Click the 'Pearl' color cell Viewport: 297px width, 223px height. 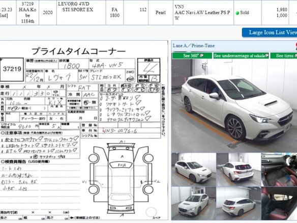pyautogui.click(x=161, y=12)
